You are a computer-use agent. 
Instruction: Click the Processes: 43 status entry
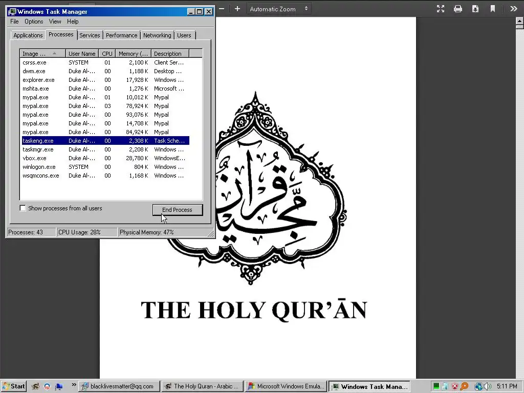(31, 232)
